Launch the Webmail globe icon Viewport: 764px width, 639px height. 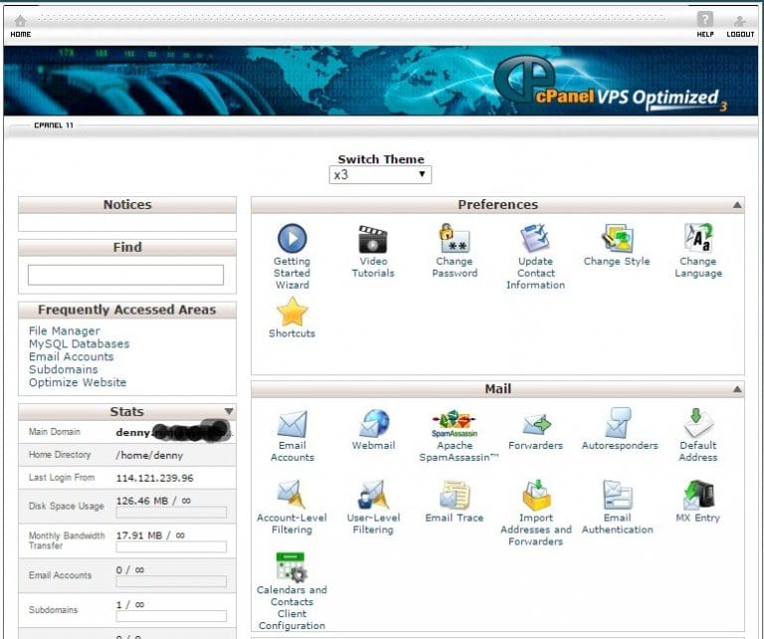[x=373, y=423]
